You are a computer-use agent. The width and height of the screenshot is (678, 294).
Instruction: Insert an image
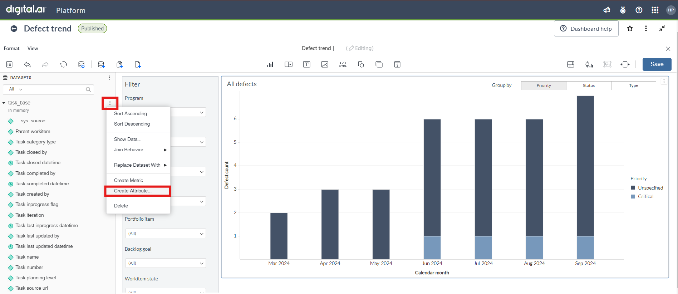pyautogui.click(x=325, y=64)
